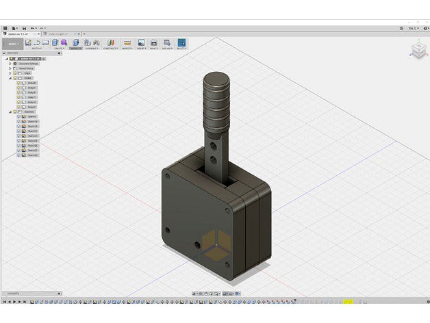Start a new sketch with Create Sketch
This screenshot has width=430, height=323.
pos(28,42)
